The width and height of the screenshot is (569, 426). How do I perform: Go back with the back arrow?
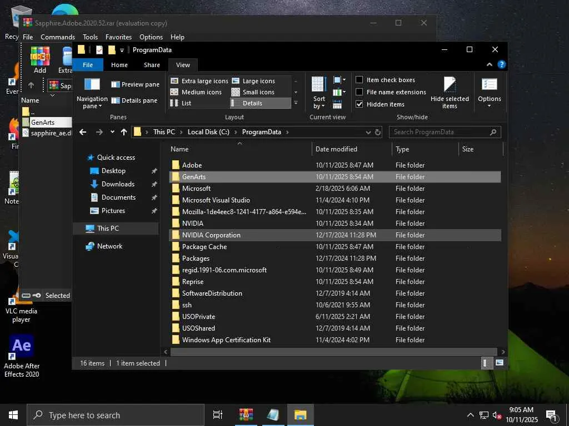[x=83, y=132]
